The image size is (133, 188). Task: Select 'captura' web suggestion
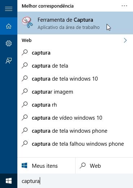click(75, 53)
